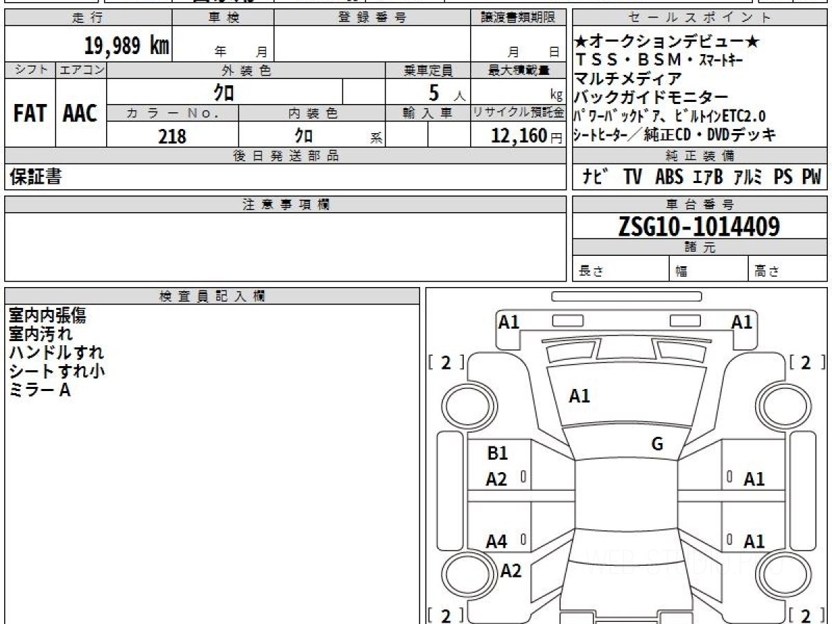Select the B1 damage mark on diagram
Viewport: 832px width, 624px height.
498,453
